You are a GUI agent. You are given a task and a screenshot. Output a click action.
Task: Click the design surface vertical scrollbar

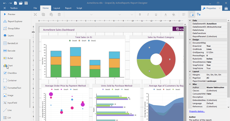point(185,73)
